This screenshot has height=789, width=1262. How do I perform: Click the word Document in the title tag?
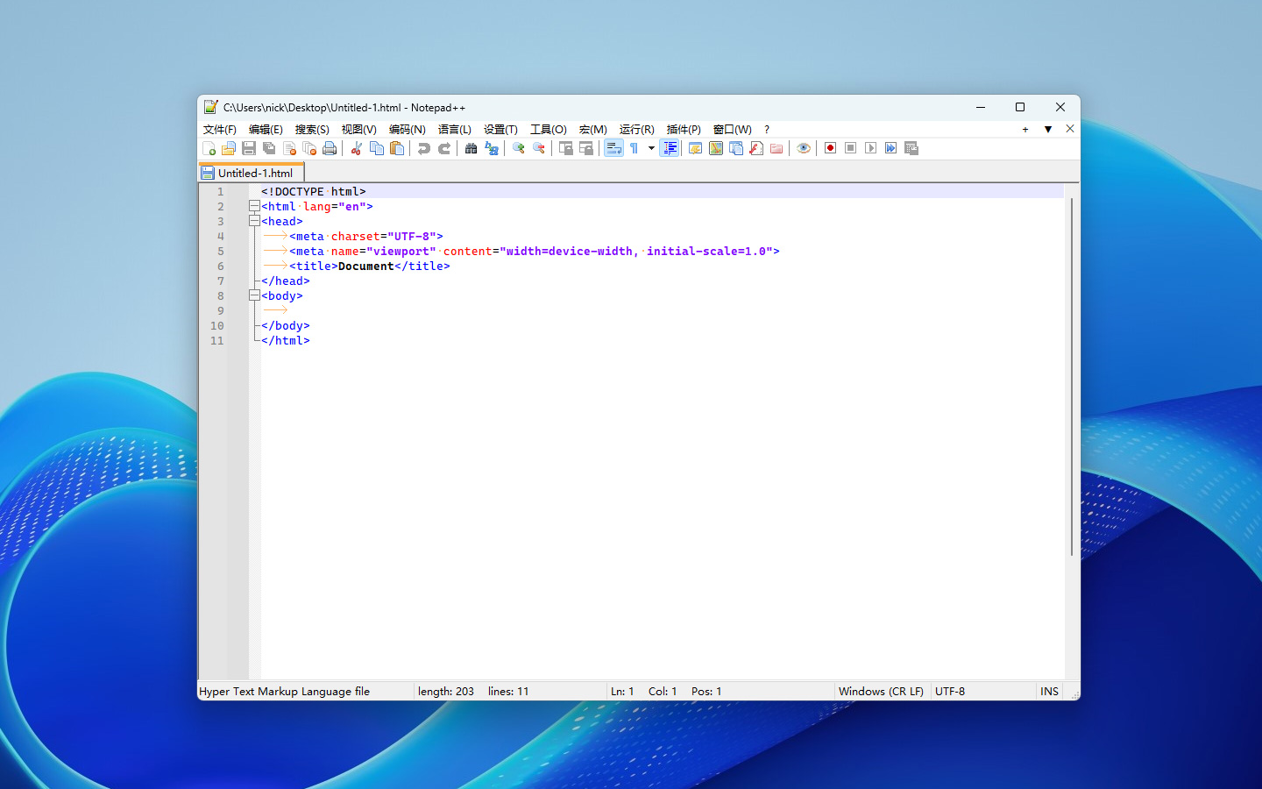coord(366,266)
